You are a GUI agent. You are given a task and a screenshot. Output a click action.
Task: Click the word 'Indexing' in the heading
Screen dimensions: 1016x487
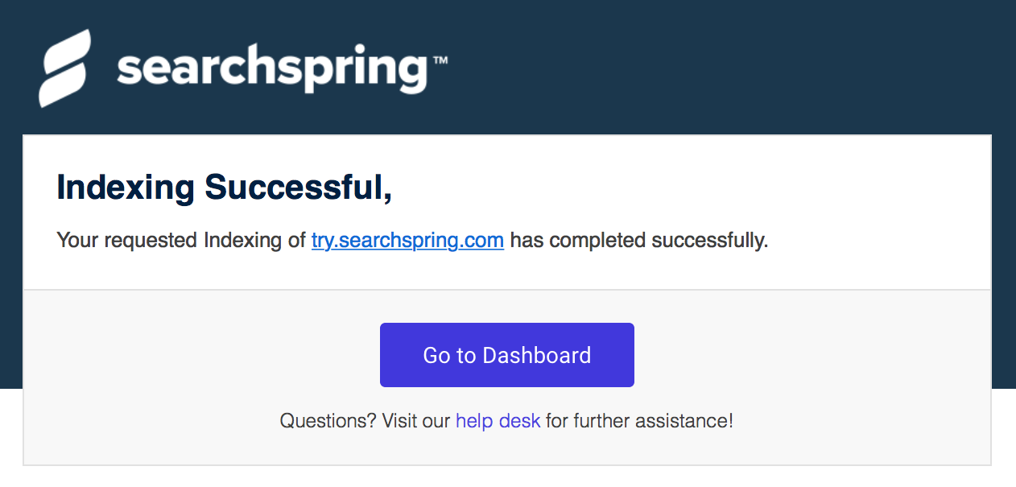click(x=126, y=188)
